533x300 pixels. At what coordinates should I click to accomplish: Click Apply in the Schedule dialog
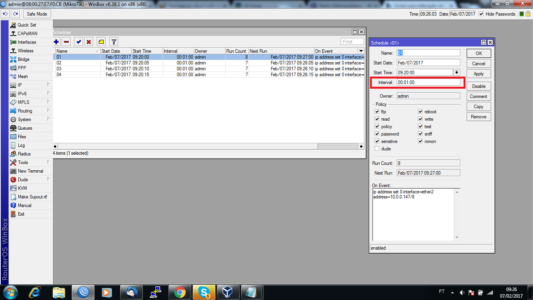479,74
